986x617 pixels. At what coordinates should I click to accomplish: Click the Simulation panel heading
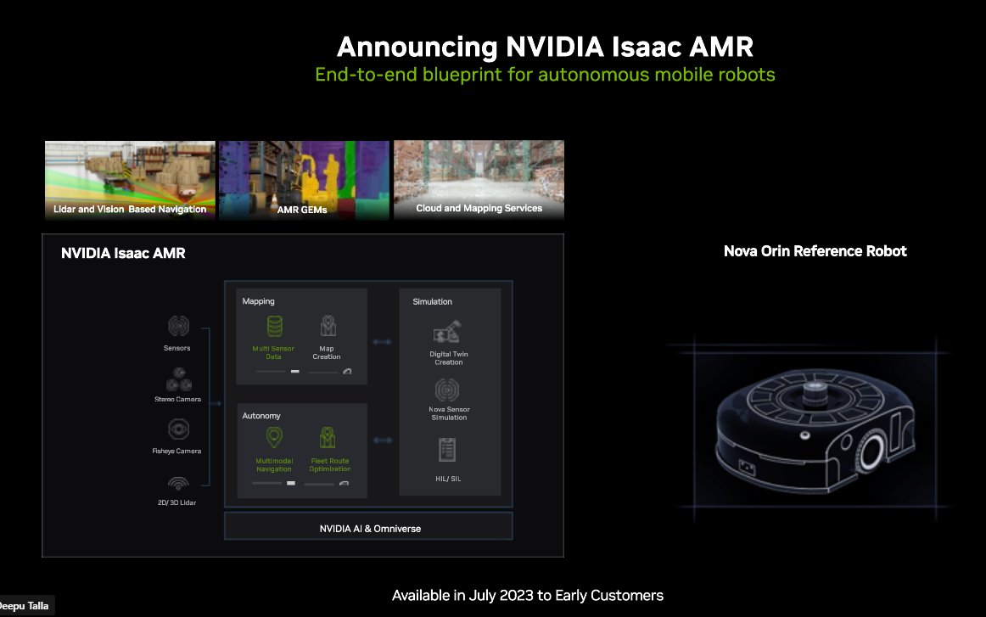[x=432, y=302]
